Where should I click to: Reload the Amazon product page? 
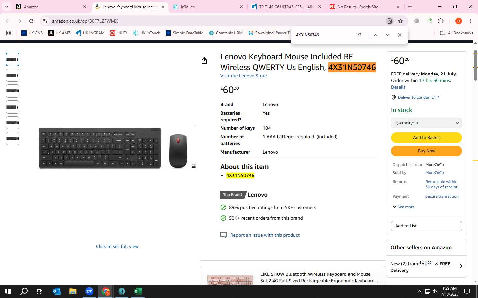point(31,21)
